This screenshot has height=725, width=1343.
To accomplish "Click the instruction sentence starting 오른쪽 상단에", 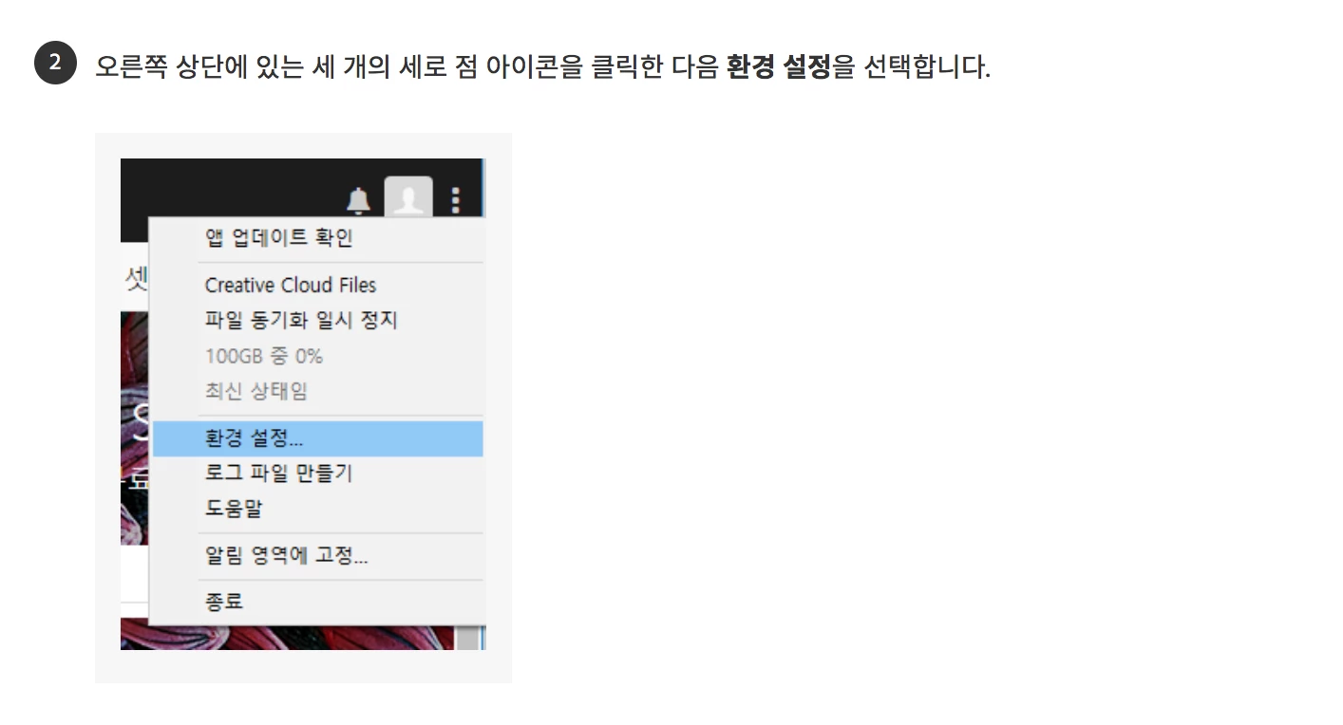I will pos(542,67).
